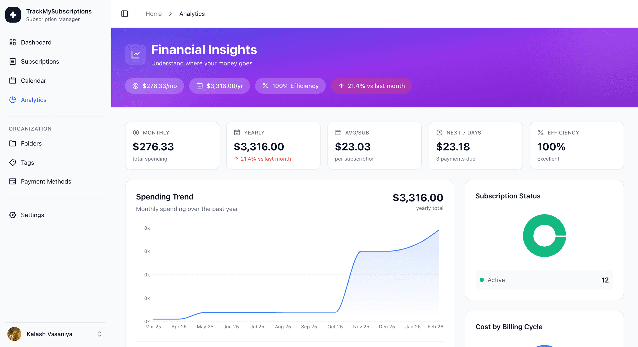Click the Calendar icon in sidebar
Viewport: 638px width, 347px height.
[x=13, y=81]
